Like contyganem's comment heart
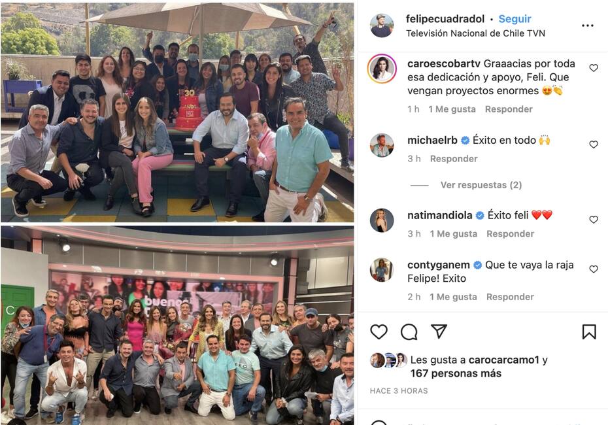Viewport: 608px width, 425px height. click(594, 269)
